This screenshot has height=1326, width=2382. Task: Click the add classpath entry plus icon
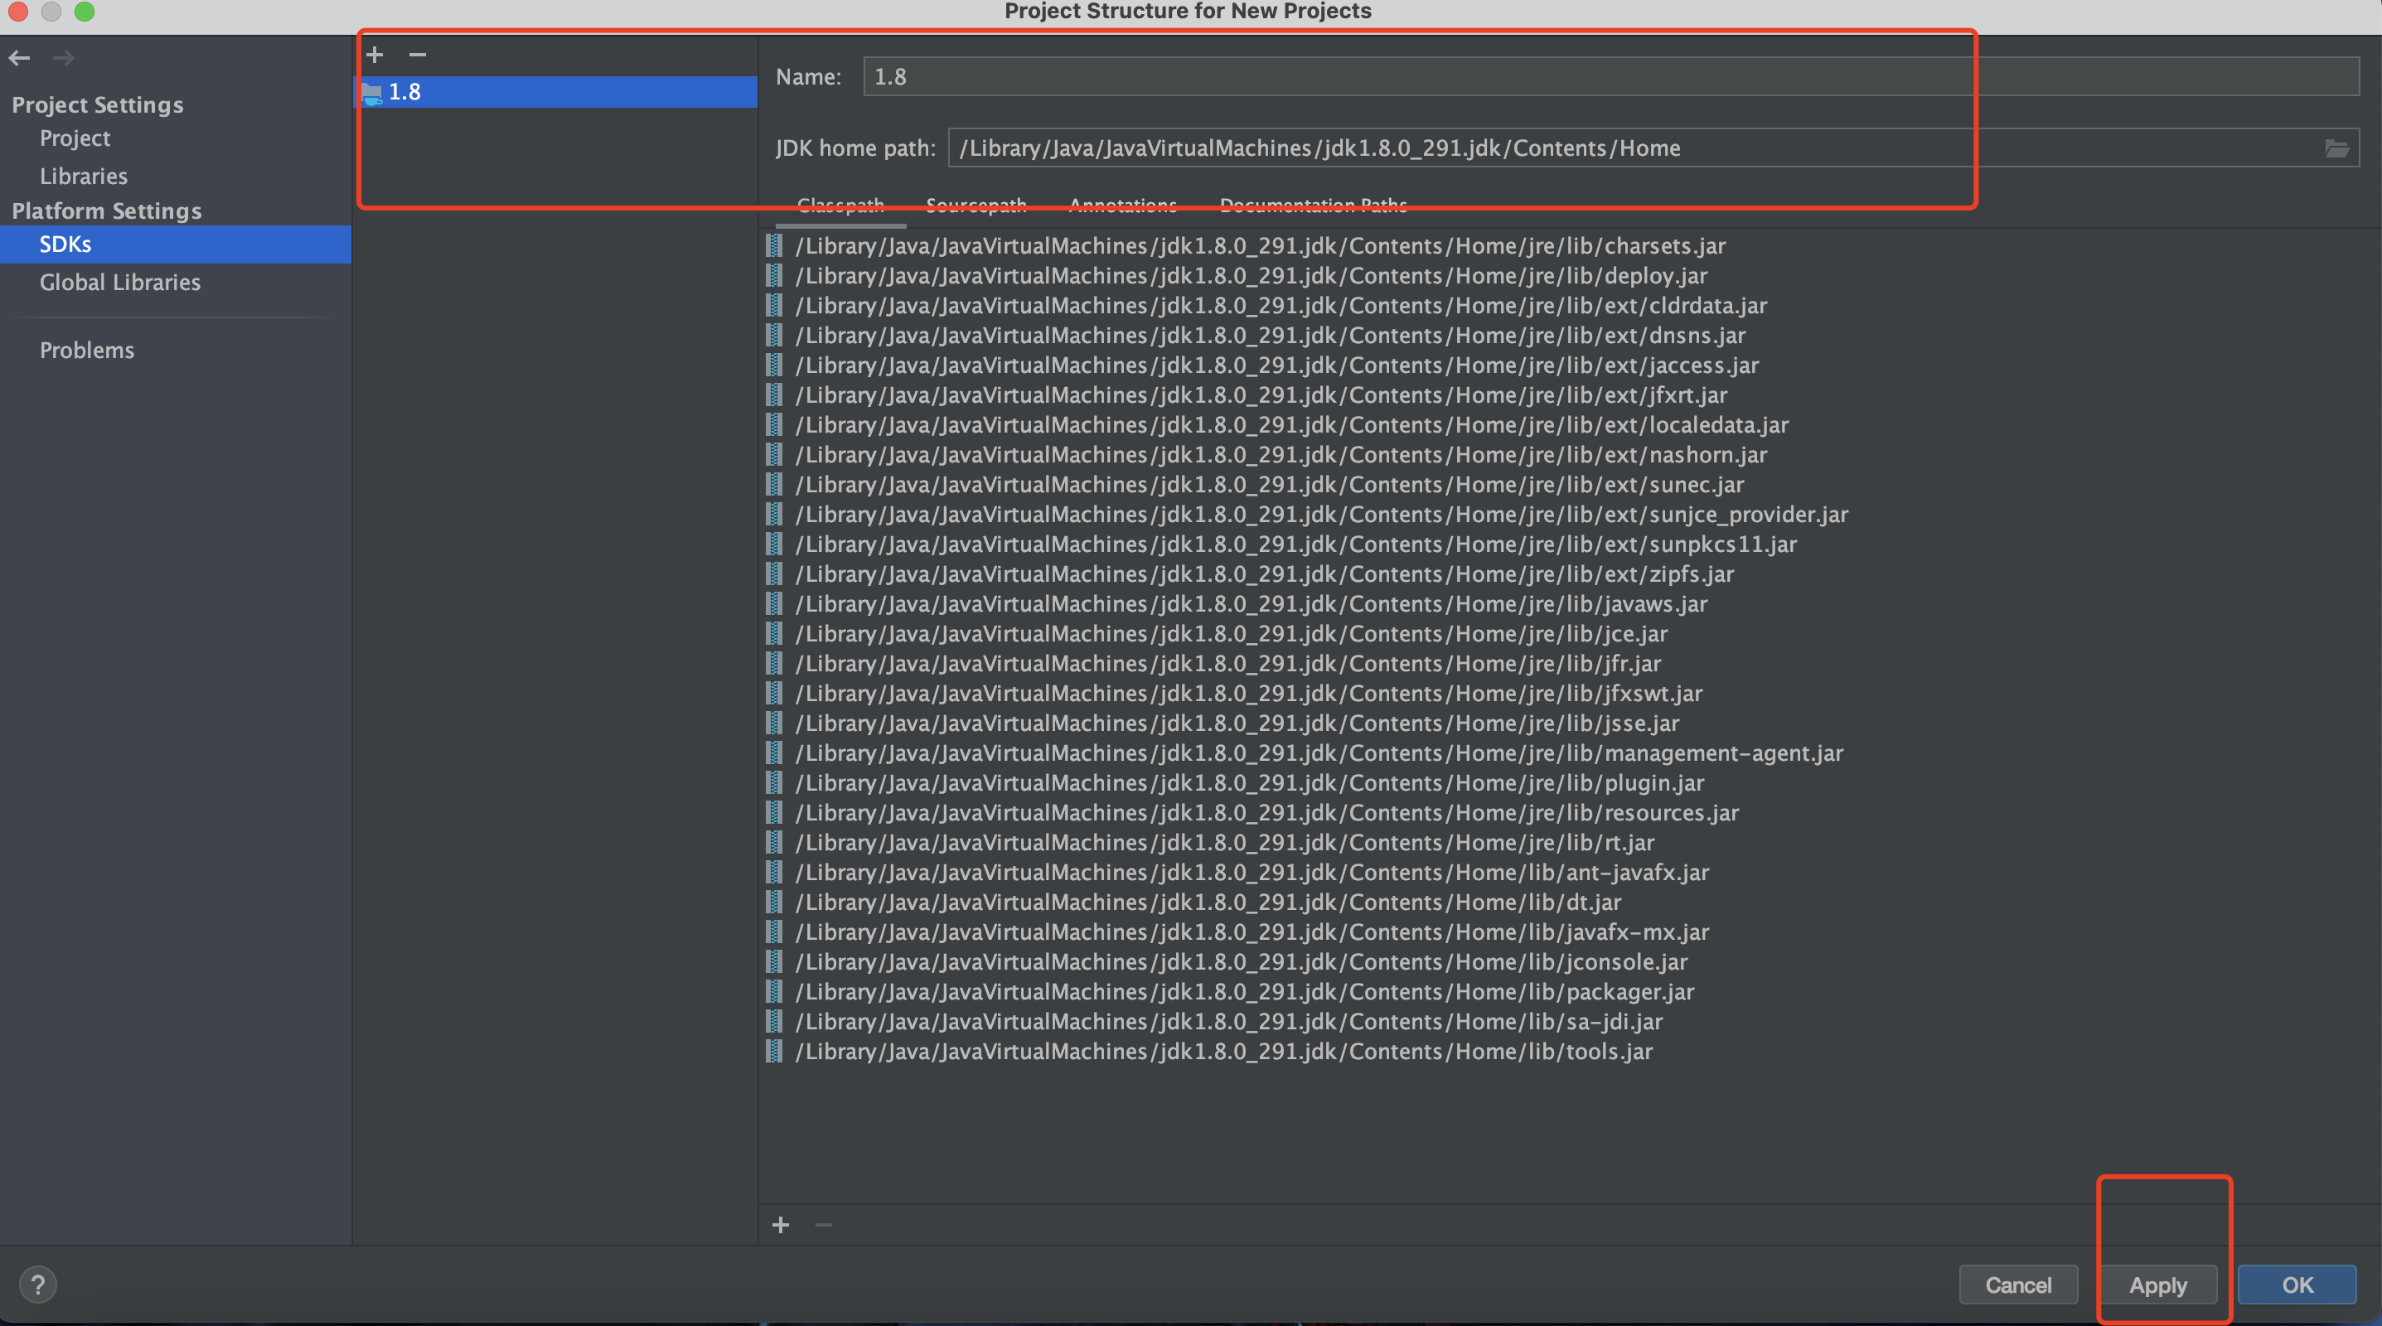(781, 1225)
